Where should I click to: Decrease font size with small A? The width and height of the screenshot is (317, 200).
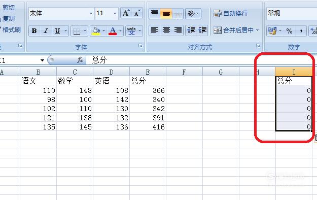pos(137,13)
